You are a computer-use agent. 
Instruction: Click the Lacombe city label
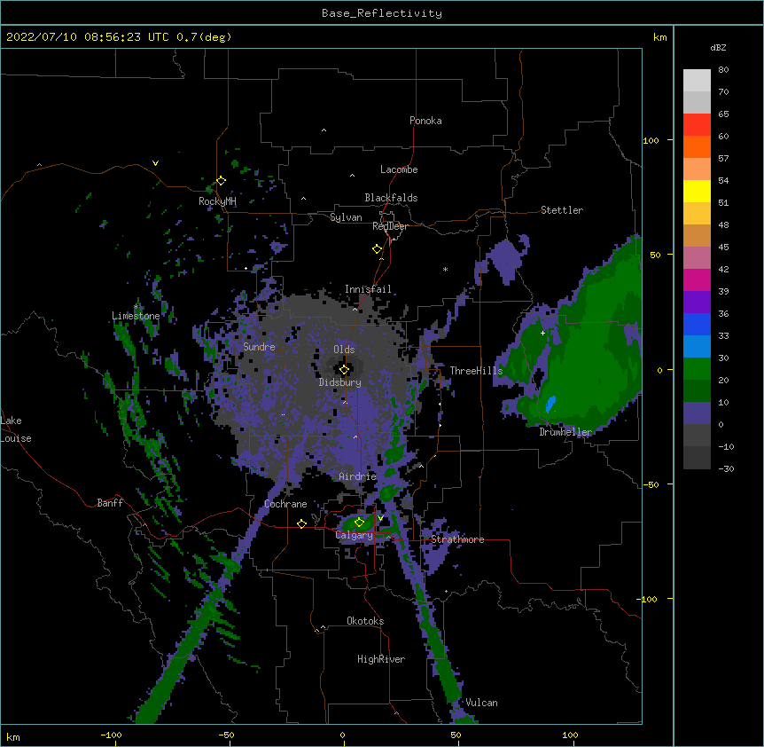click(x=399, y=169)
